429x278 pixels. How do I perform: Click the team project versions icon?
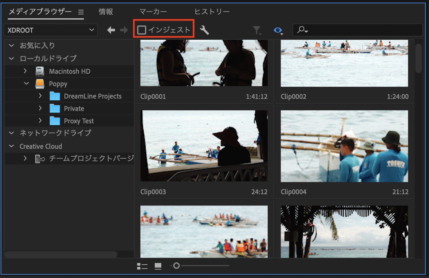(40, 159)
